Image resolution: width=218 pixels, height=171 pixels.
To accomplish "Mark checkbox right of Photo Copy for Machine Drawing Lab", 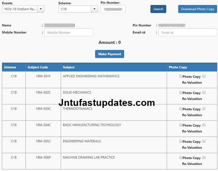I will pyautogui.click(x=204, y=158).
